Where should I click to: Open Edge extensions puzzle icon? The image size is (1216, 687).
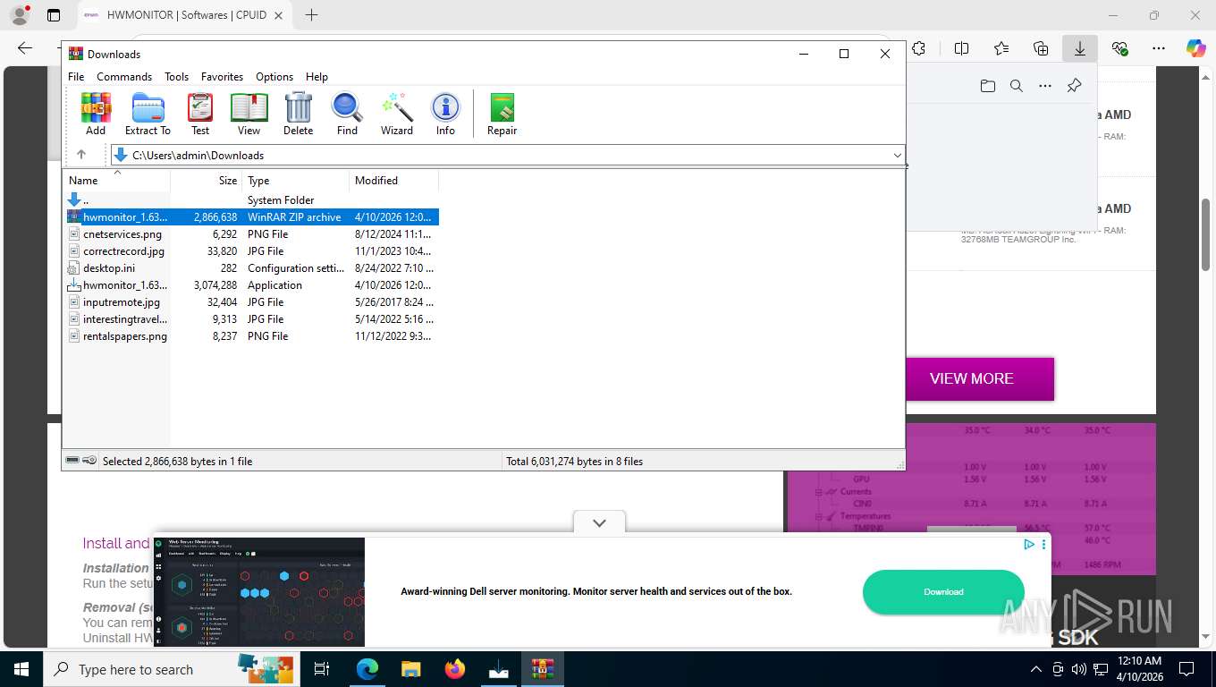(918, 48)
